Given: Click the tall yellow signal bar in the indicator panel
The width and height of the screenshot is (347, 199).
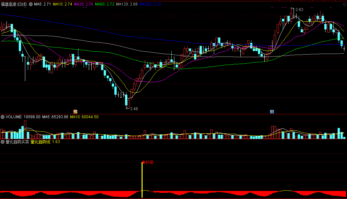Looking at the screenshot, I should point(142,180).
